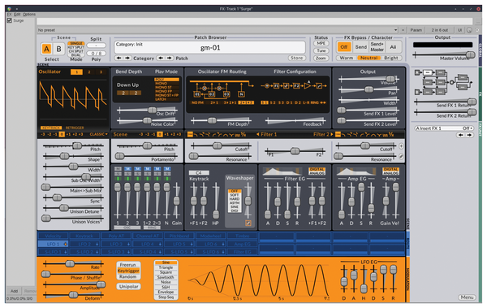This screenshot has width=487, height=308.
Task: Open the Options menu
Action: pyautogui.click(x=29, y=15)
